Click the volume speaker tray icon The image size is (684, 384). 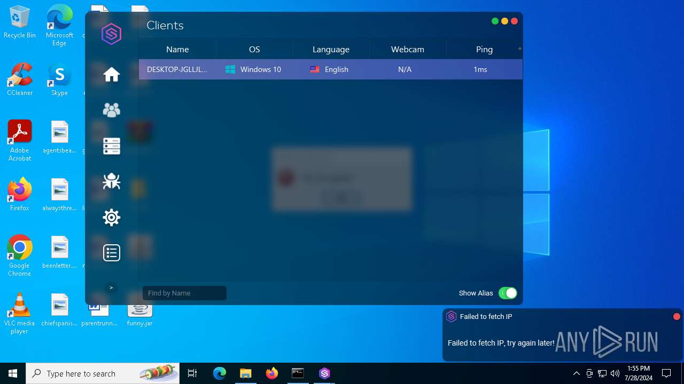point(615,373)
